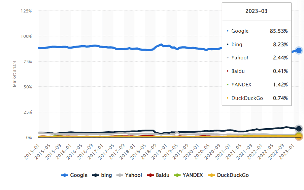Click the Yahoo! 2.44% tooltip entry
The height and width of the screenshot is (190, 304).
pos(257,58)
